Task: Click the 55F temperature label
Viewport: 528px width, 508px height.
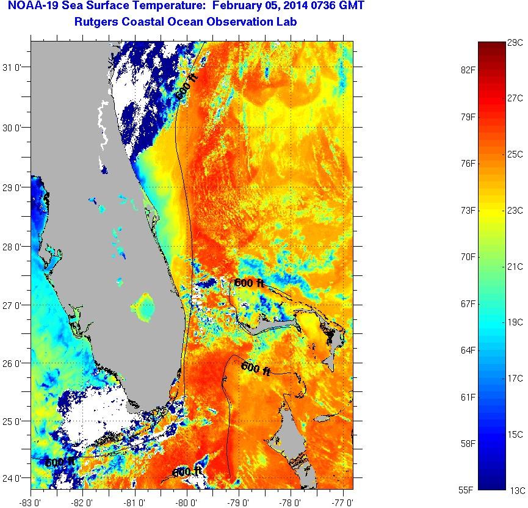Action: coord(468,490)
